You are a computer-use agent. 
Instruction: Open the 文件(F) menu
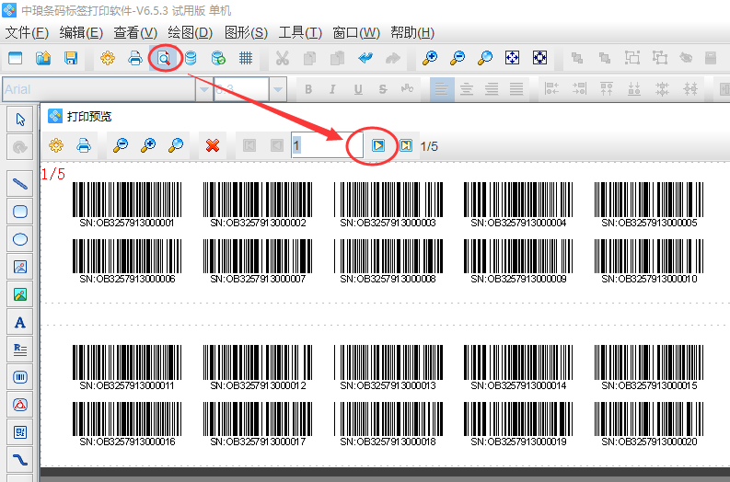pos(27,33)
